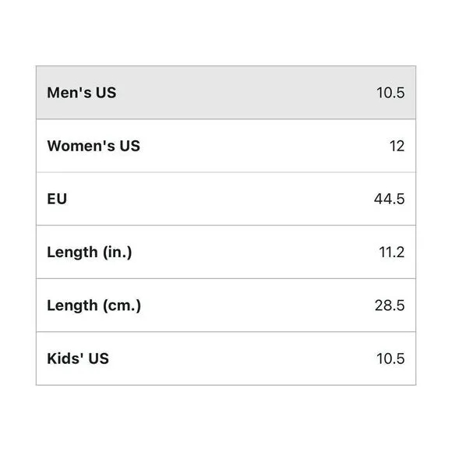452x452 pixels.
Task: Click the Kids' US label
Action: (78, 358)
